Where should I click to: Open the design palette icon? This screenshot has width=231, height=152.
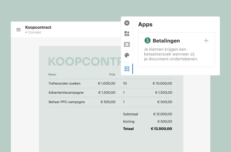(x=127, y=55)
